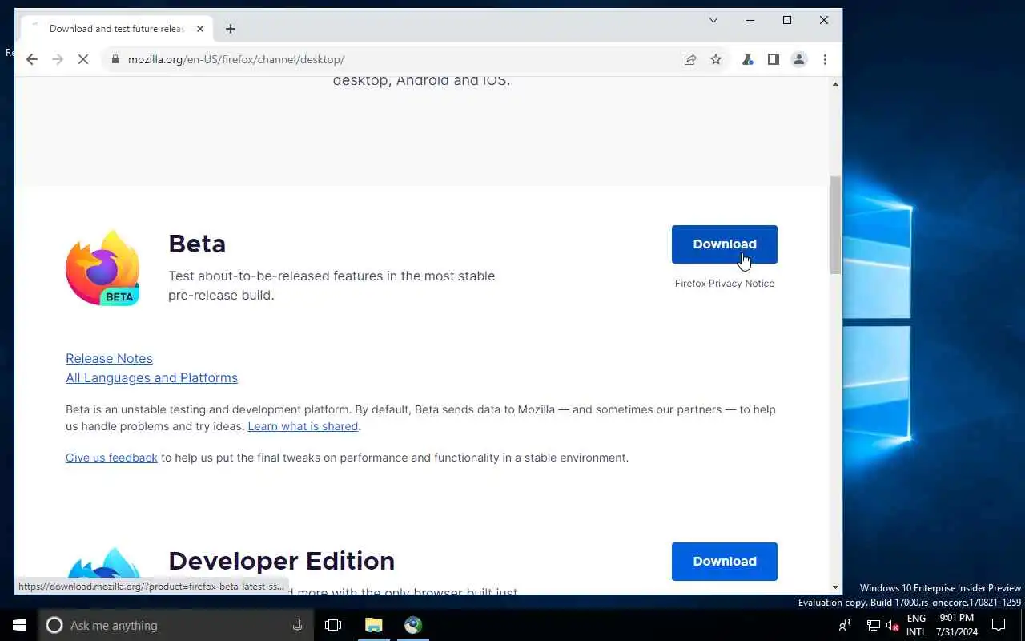Close the Download and test tab
The width and height of the screenshot is (1025, 641).
[x=200, y=29]
